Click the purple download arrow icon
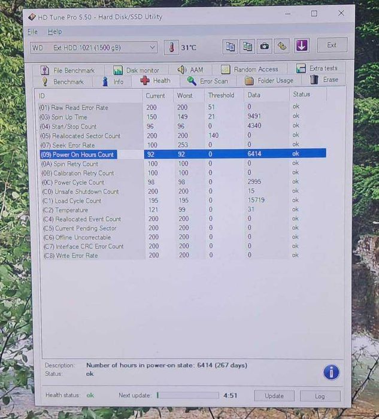Image resolution: width=379 pixels, height=419 pixels. [302, 45]
